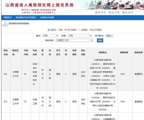Select the row with major code 02
The width and height of the screenshot is (144, 120).
tap(73, 74)
